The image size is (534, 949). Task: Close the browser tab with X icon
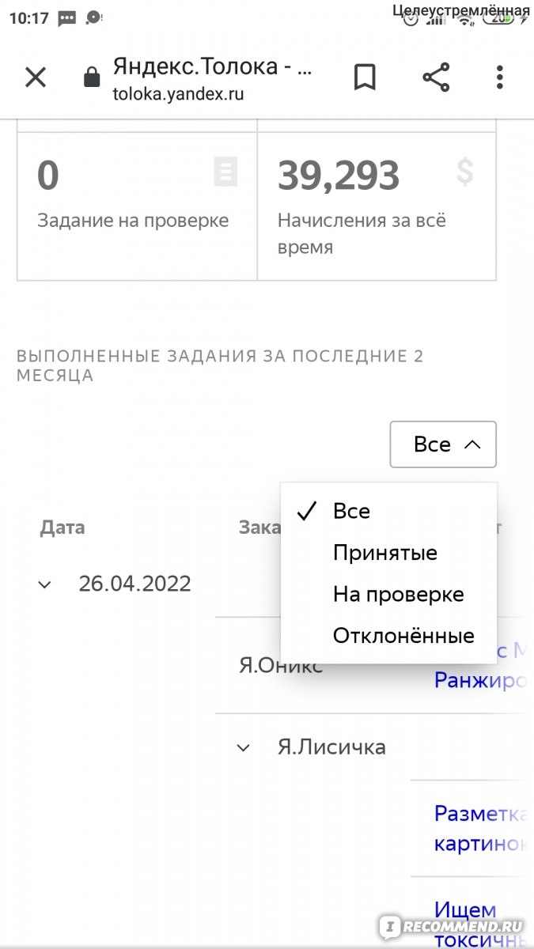[36, 78]
